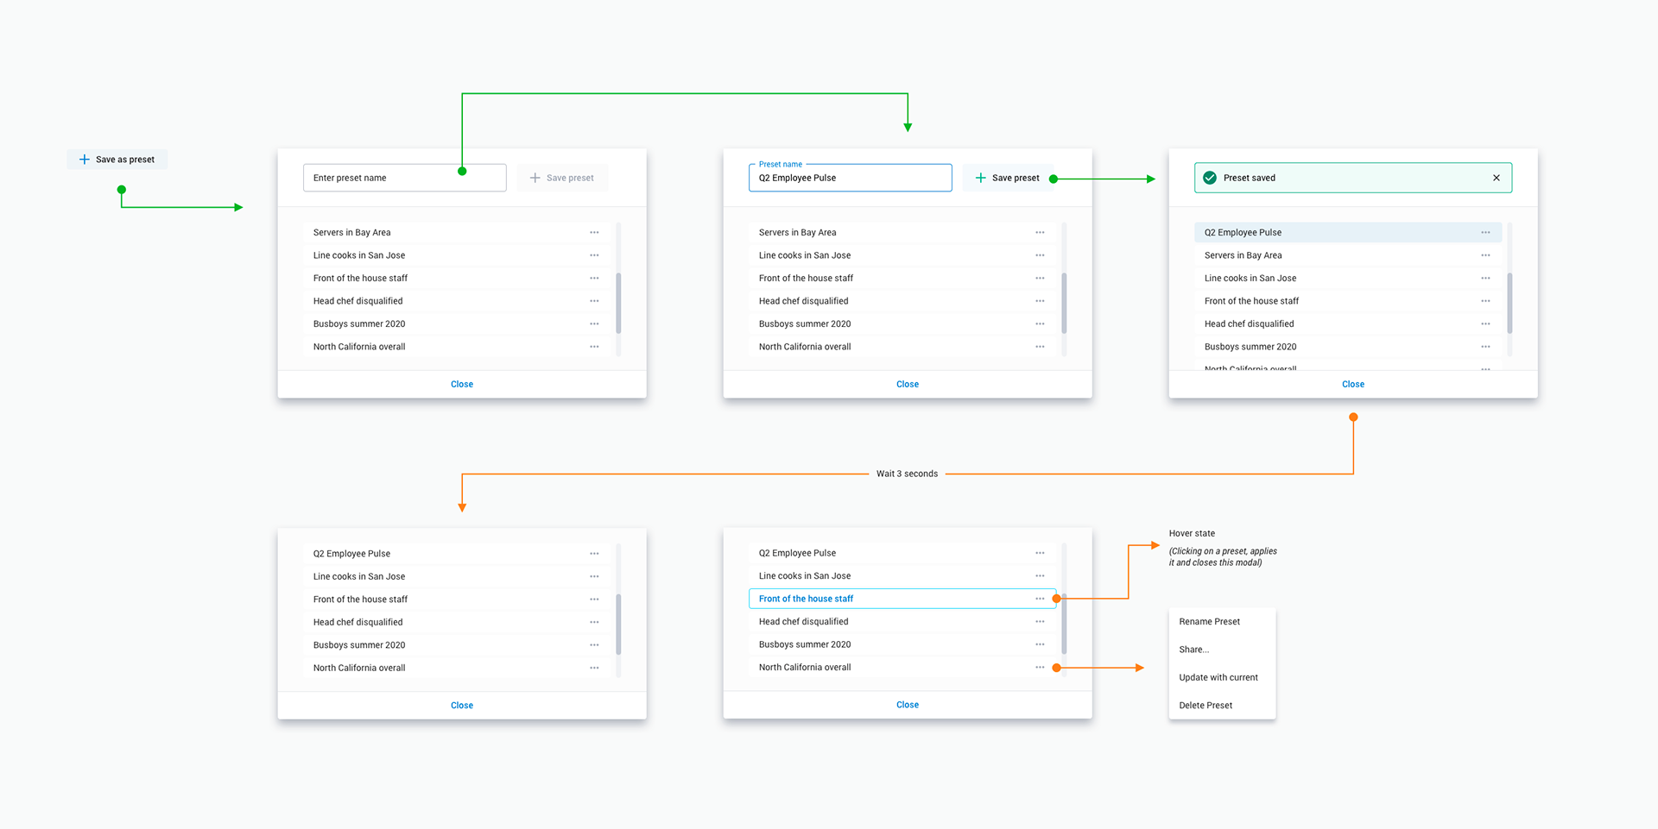This screenshot has width=1658, height=829.
Task: Open ellipsis menu on hovered Front of the house staff row
Action: 1040,599
